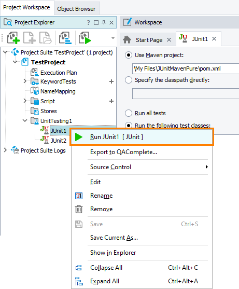This screenshot has width=239, height=289.
Task: Switch to the Object Browser tab
Action: point(76,9)
